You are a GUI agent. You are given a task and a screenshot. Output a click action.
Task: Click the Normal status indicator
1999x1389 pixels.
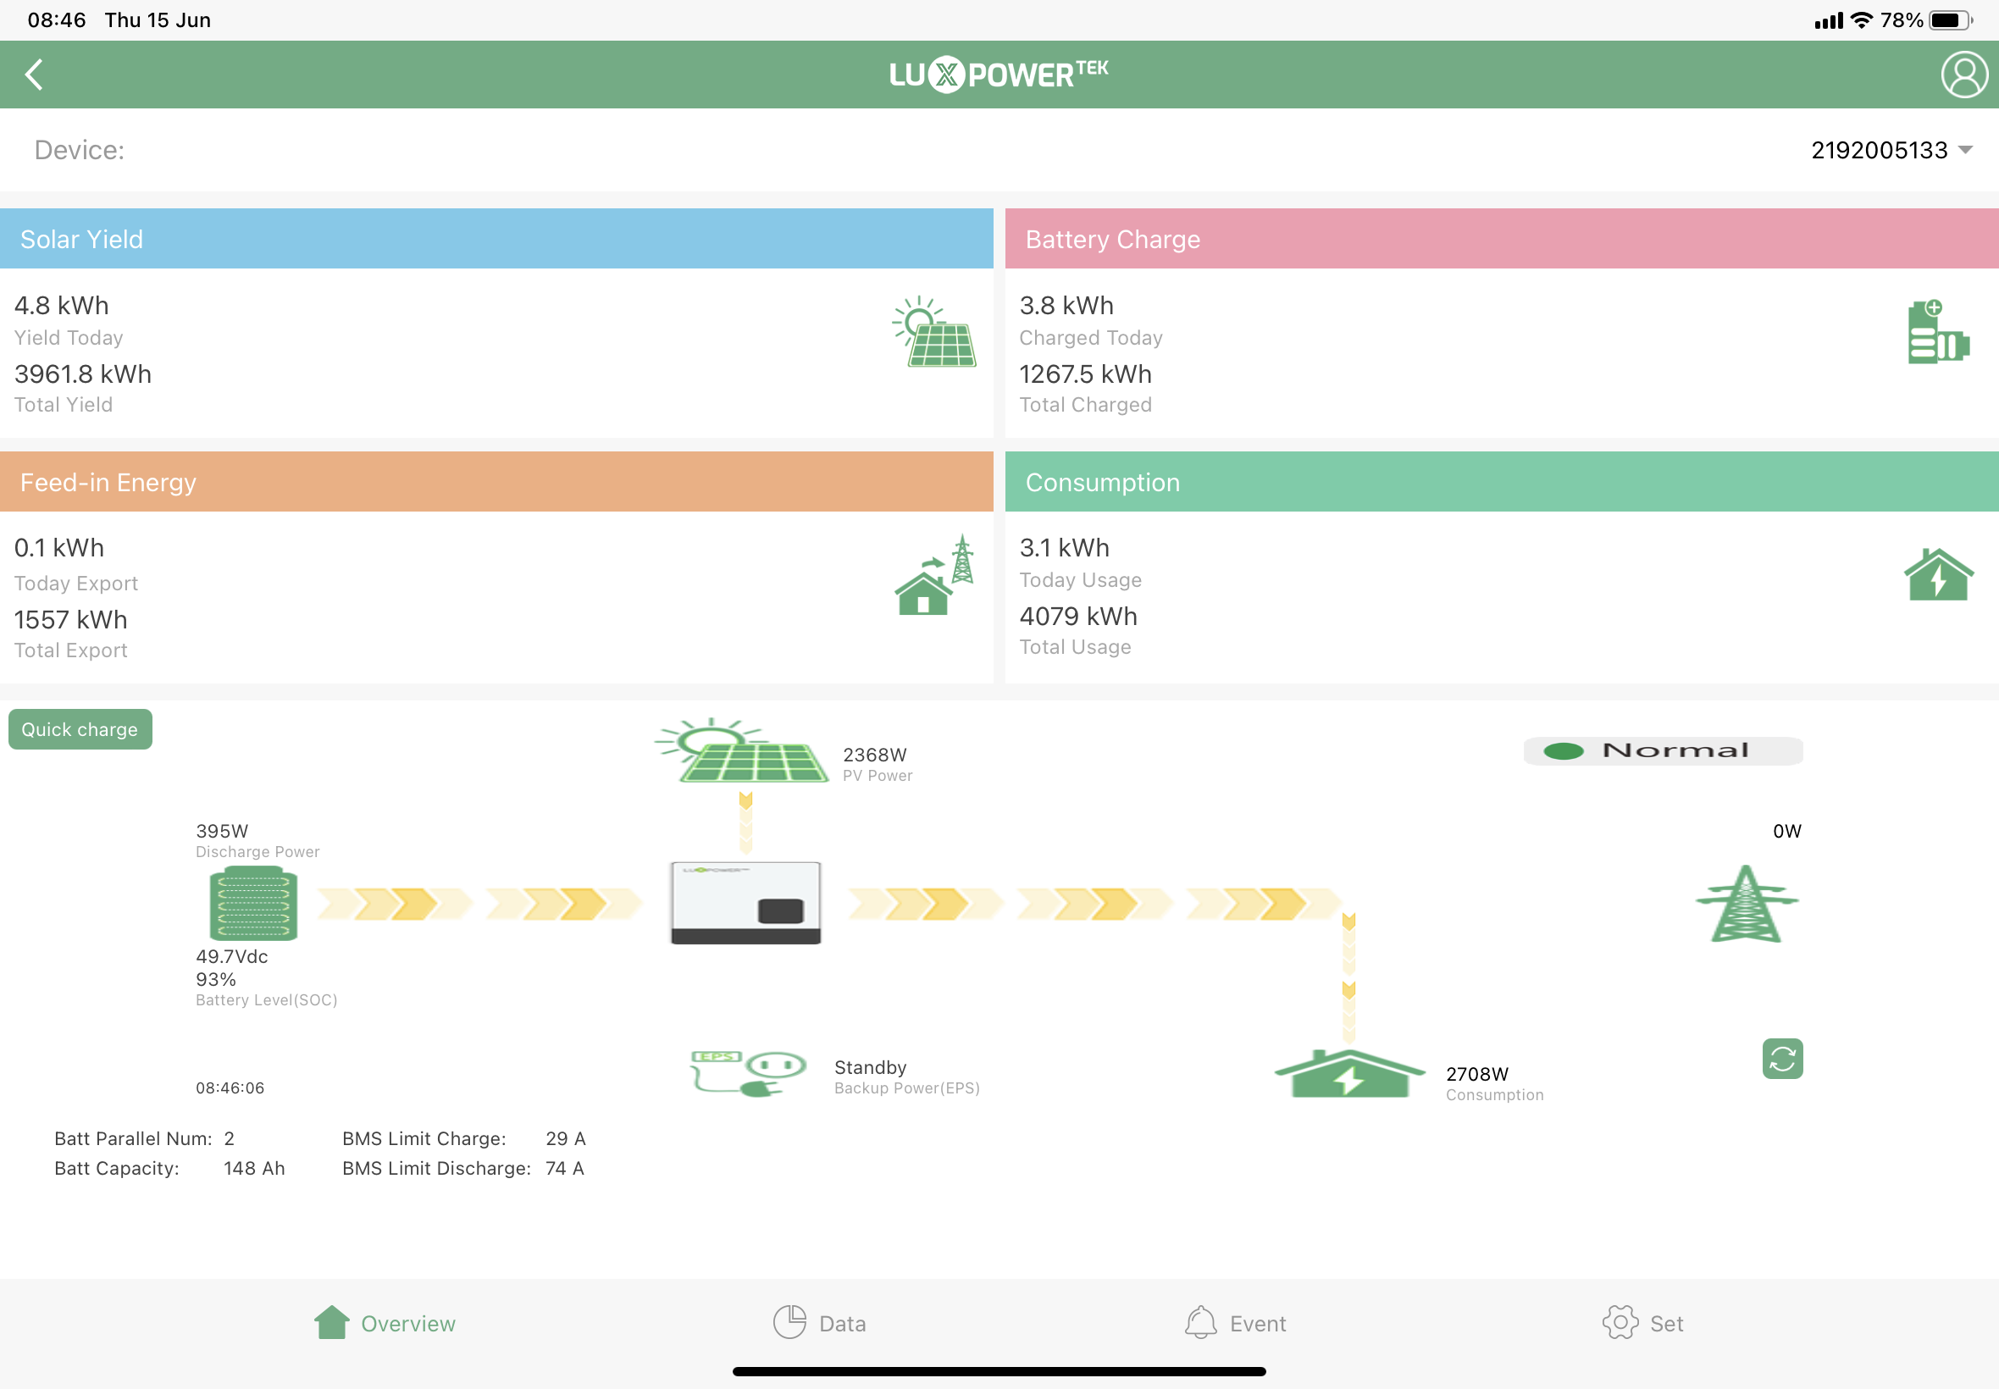[1662, 750]
